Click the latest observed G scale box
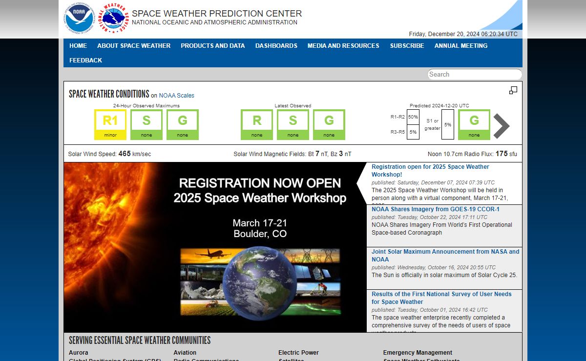Viewport: 586px width, 361px height. pos(329,124)
